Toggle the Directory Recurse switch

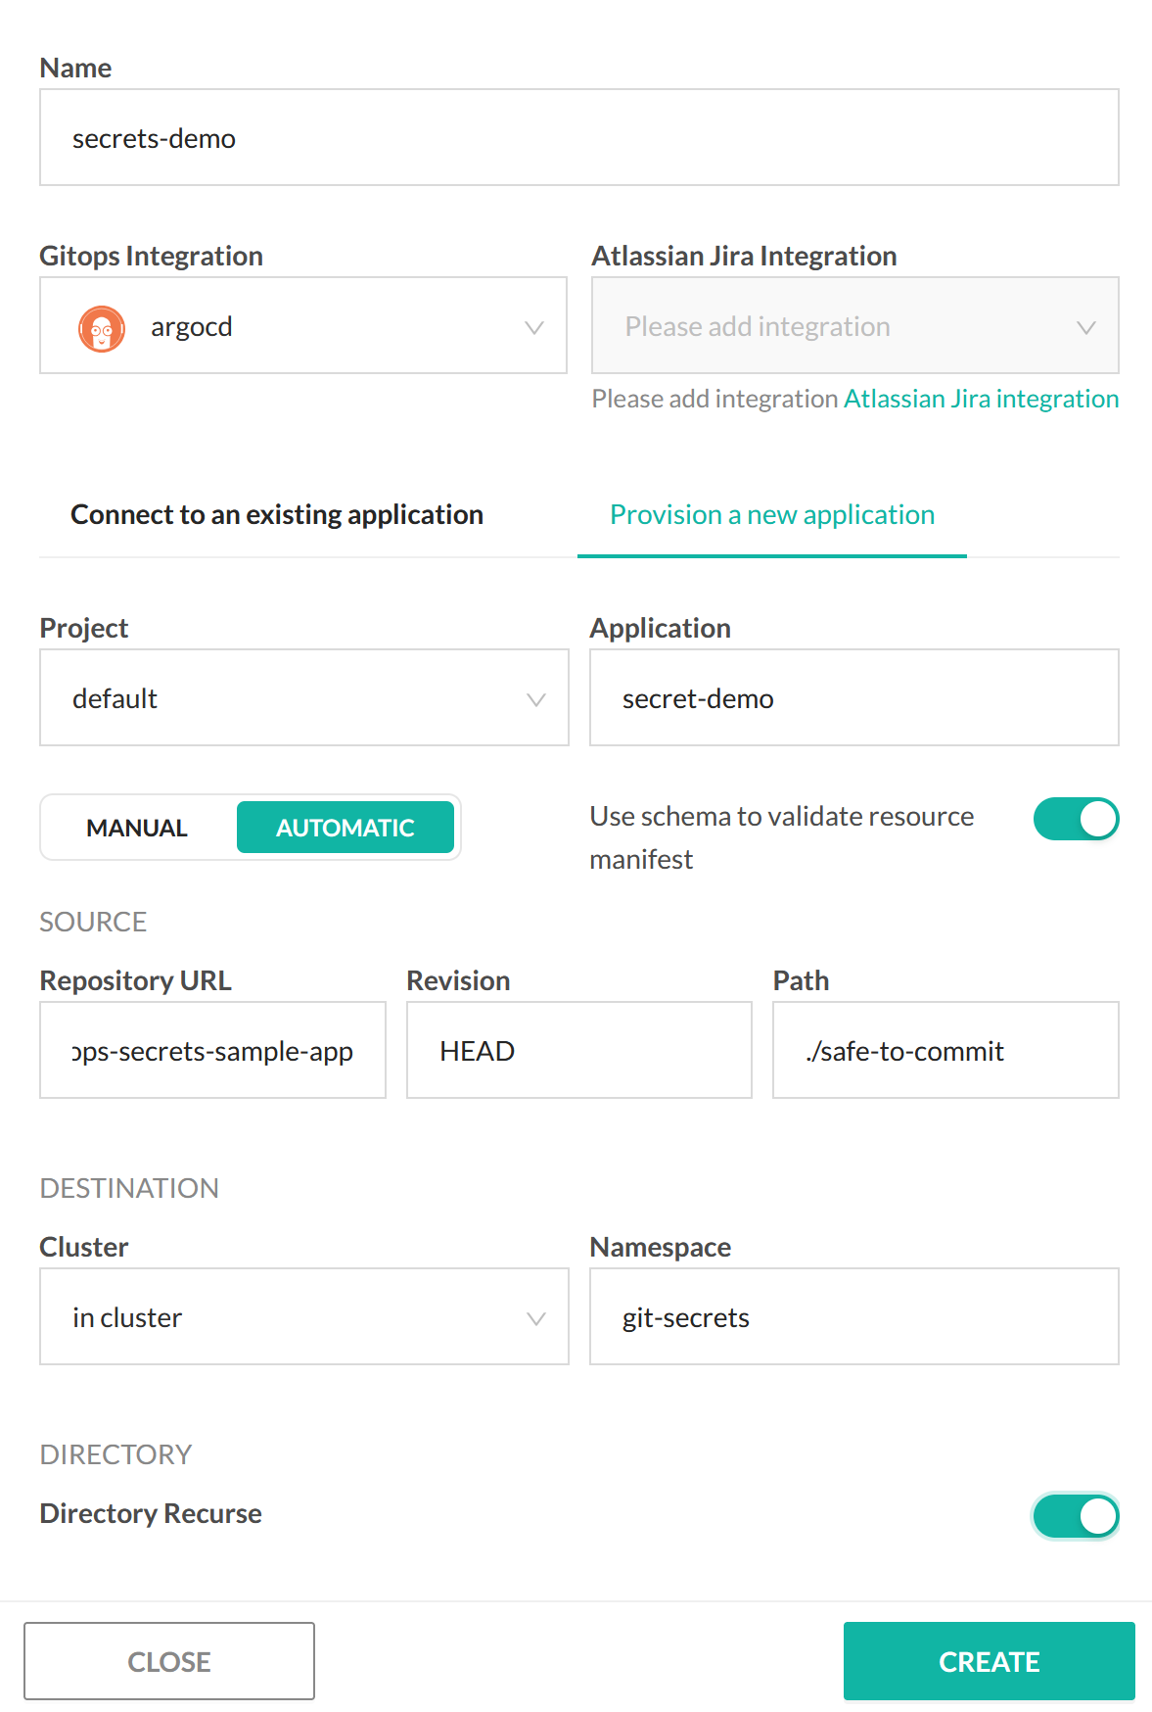point(1076,1516)
